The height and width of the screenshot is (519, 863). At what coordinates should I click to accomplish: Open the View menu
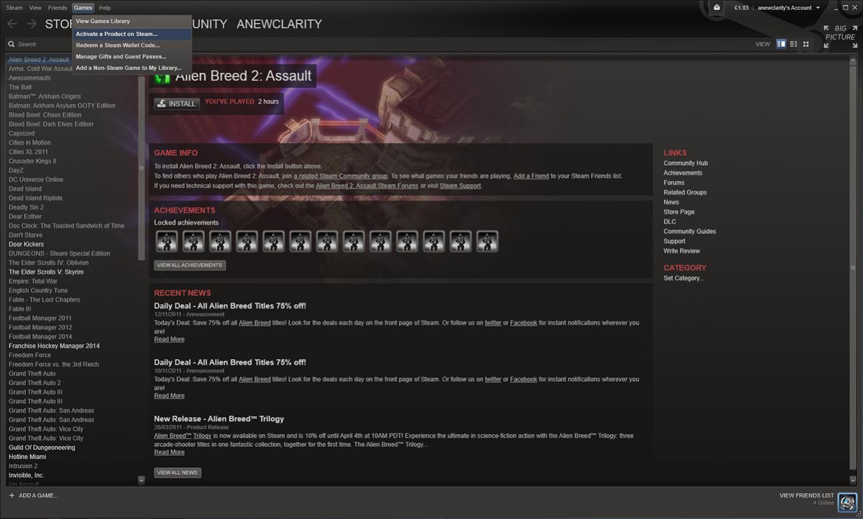click(x=35, y=8)
